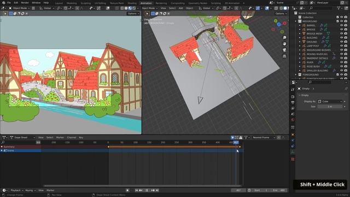
Task: Select LAMP POST in the outliner
Action: [313, 46]
